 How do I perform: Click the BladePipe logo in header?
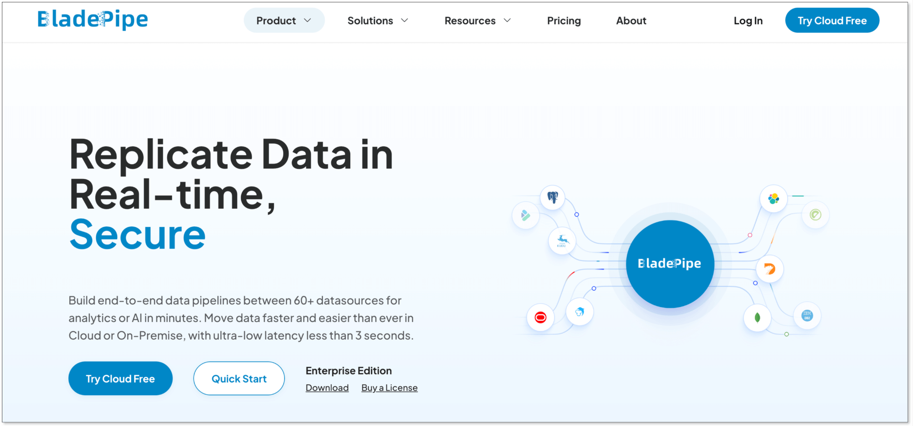pyautogui.click(x=93, y=20)
